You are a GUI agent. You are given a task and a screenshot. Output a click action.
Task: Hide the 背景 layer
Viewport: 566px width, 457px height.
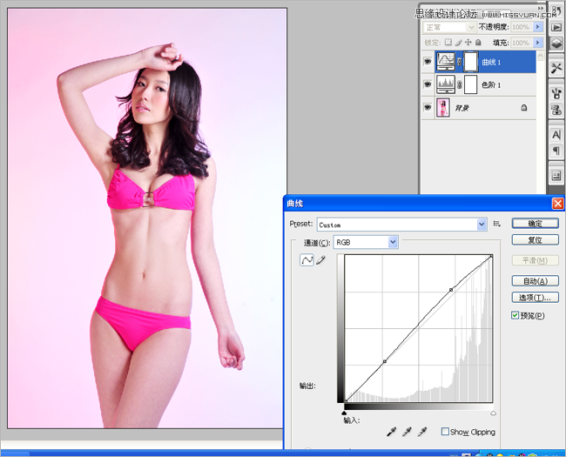[x=428, y=108]
